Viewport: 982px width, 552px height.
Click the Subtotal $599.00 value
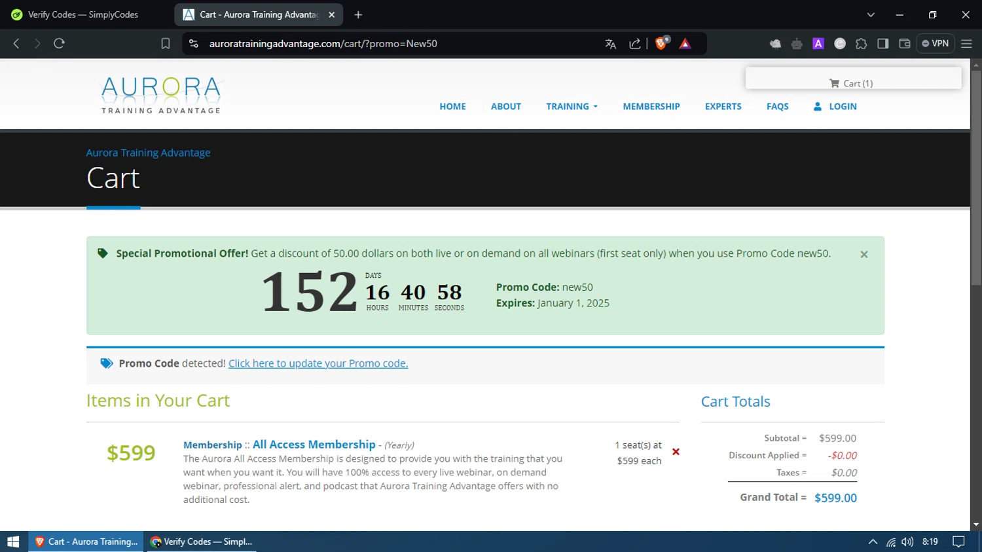837,439
